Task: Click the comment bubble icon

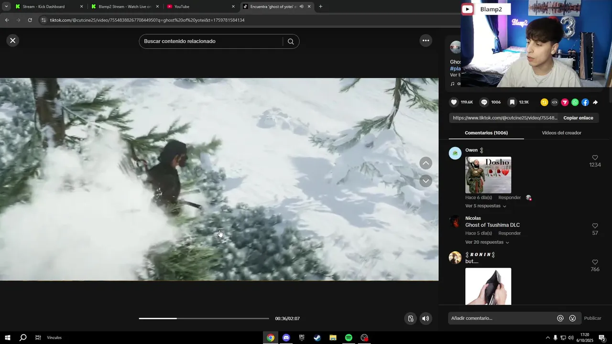Action: click(484, 102)
